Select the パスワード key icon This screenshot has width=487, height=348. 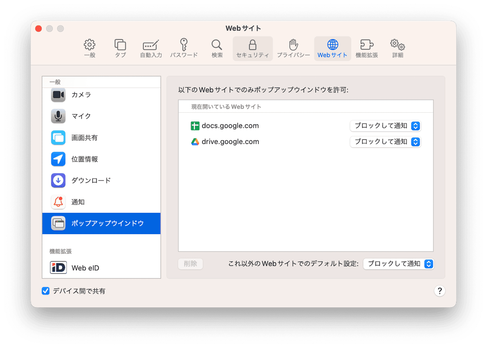pyautogui.click(x=184, y=49)
